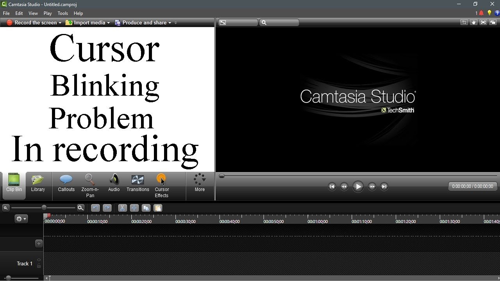Screen dimensions: 500x281
Task: Expand Produce and share dropdown arrow
Action: pyautogui.click(x=170, y=23)
